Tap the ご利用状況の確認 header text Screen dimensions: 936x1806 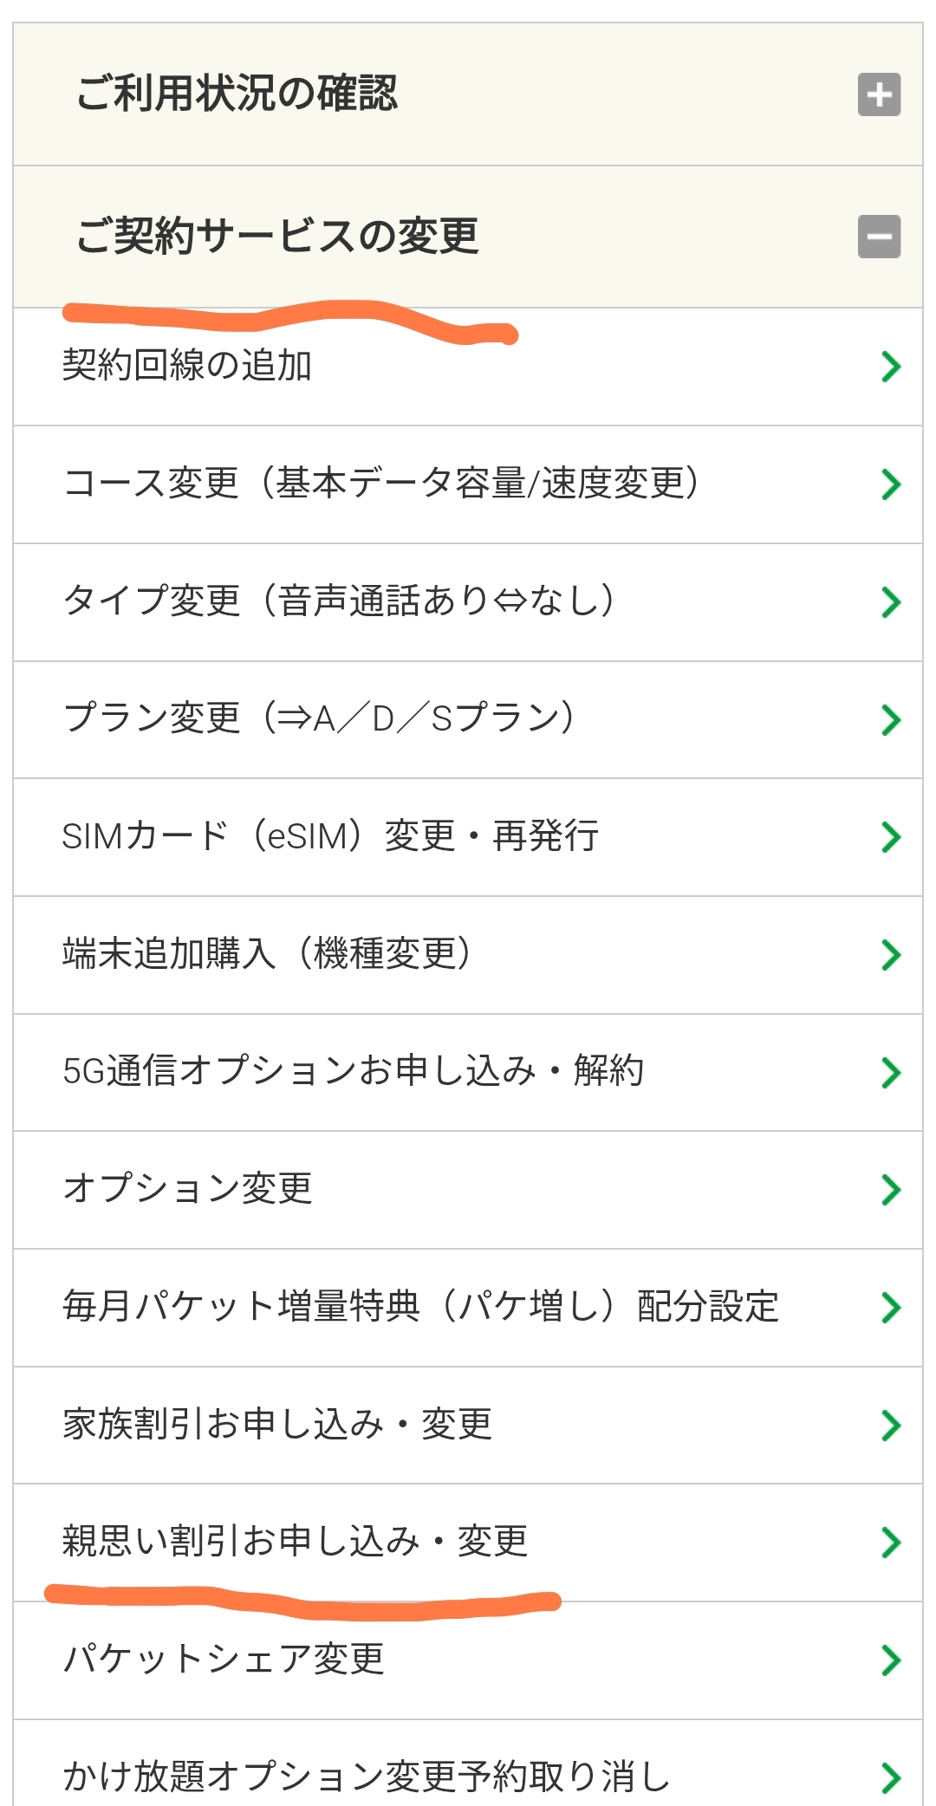pyautogui.click(x=237, y=94)
